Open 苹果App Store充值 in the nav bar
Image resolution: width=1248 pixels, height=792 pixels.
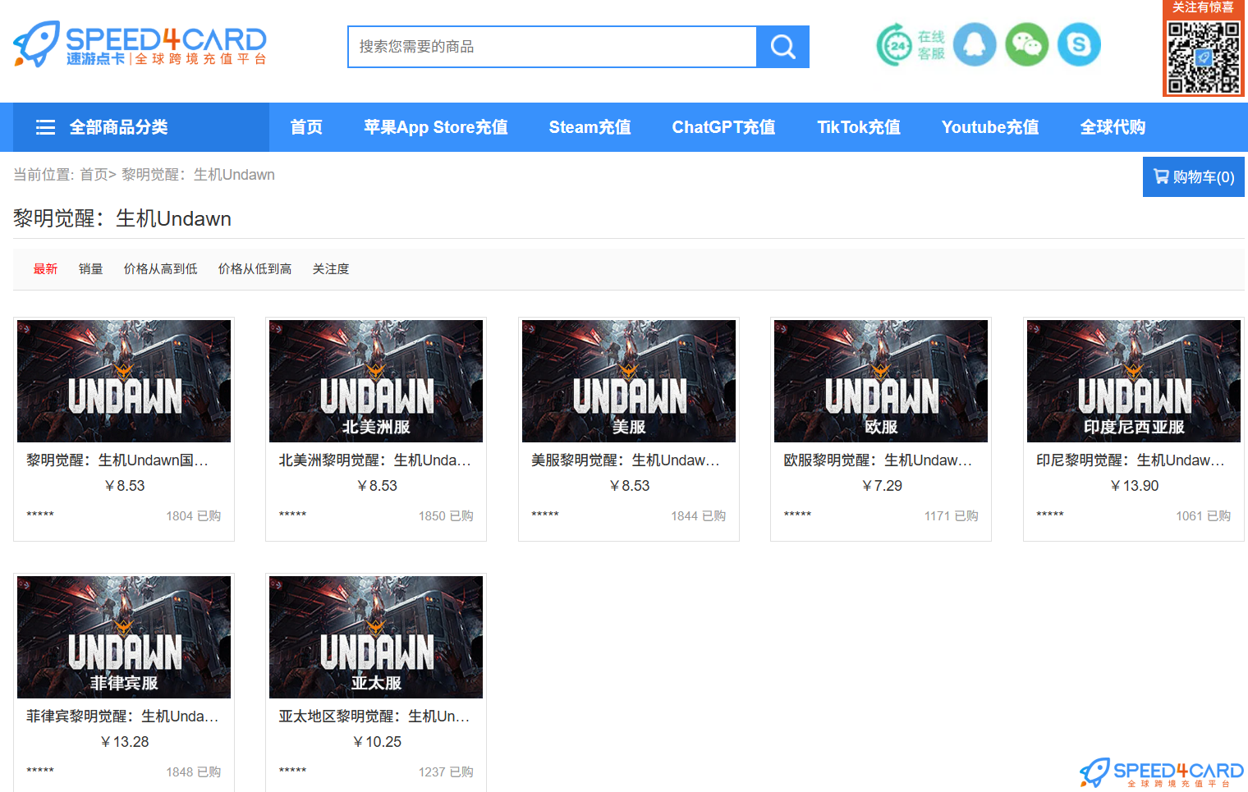[x=436, y=127]
